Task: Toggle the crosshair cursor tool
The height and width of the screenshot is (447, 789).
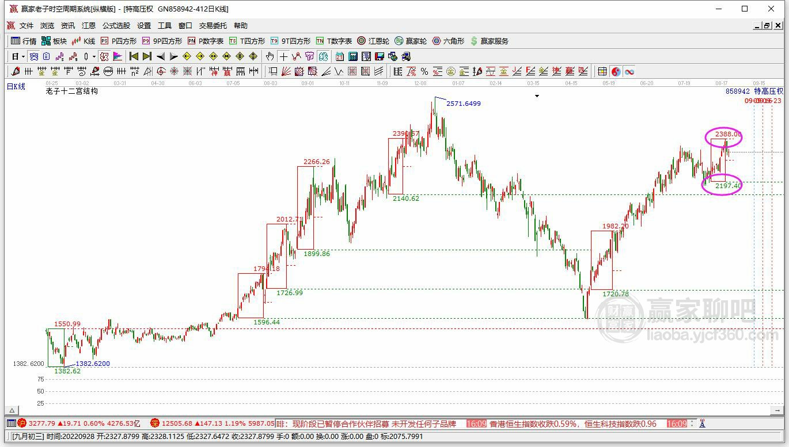Action: (283, 56)
